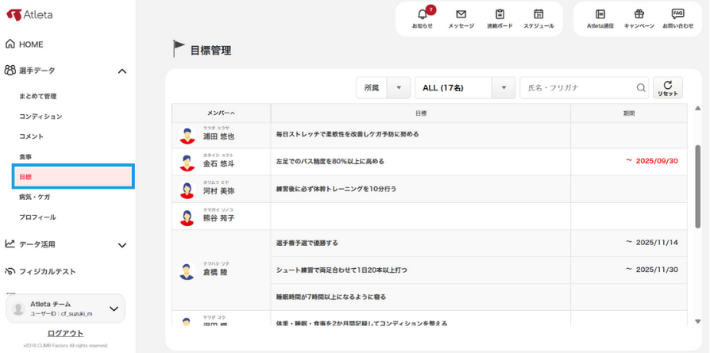Viewport: 710px width, 353px height.
Task: Open the メッセージ envelope icon
Action: [461, 15]
